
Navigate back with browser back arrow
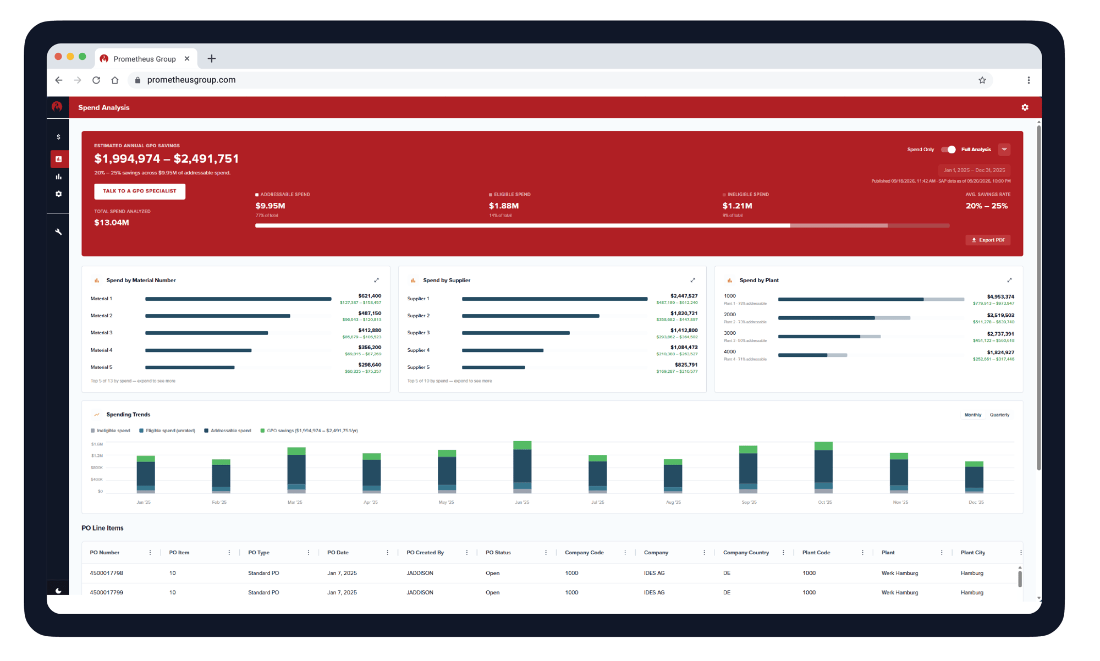pyautogui.click(x=59, y=80)
